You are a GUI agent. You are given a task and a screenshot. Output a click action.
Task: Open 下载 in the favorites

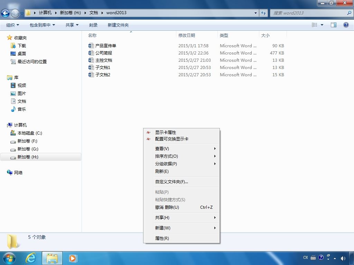[19, 46]
